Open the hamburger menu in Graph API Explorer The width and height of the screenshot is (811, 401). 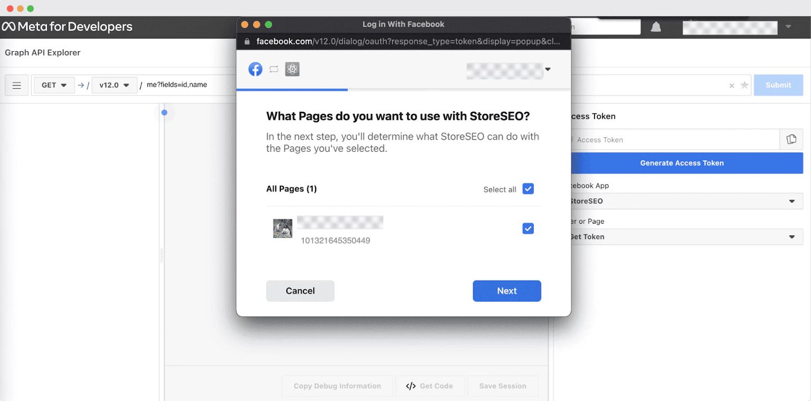17,85
